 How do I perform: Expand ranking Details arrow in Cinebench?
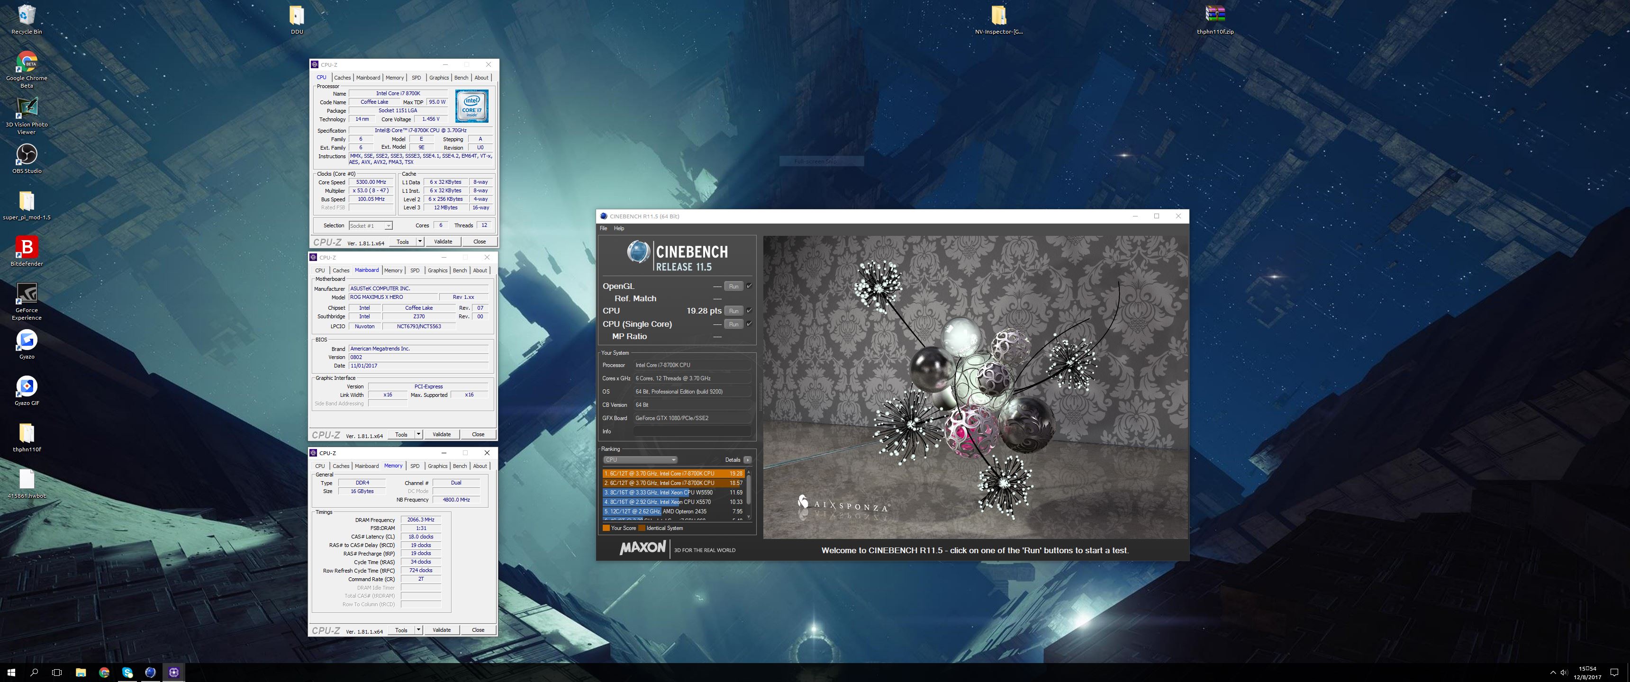(x=747, y=460)
